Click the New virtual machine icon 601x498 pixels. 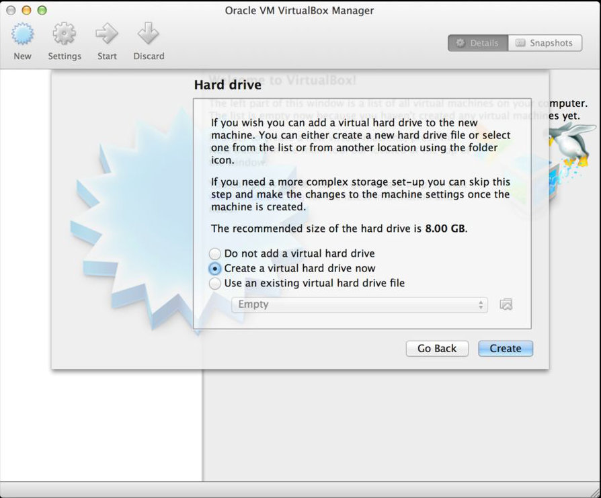22,34
